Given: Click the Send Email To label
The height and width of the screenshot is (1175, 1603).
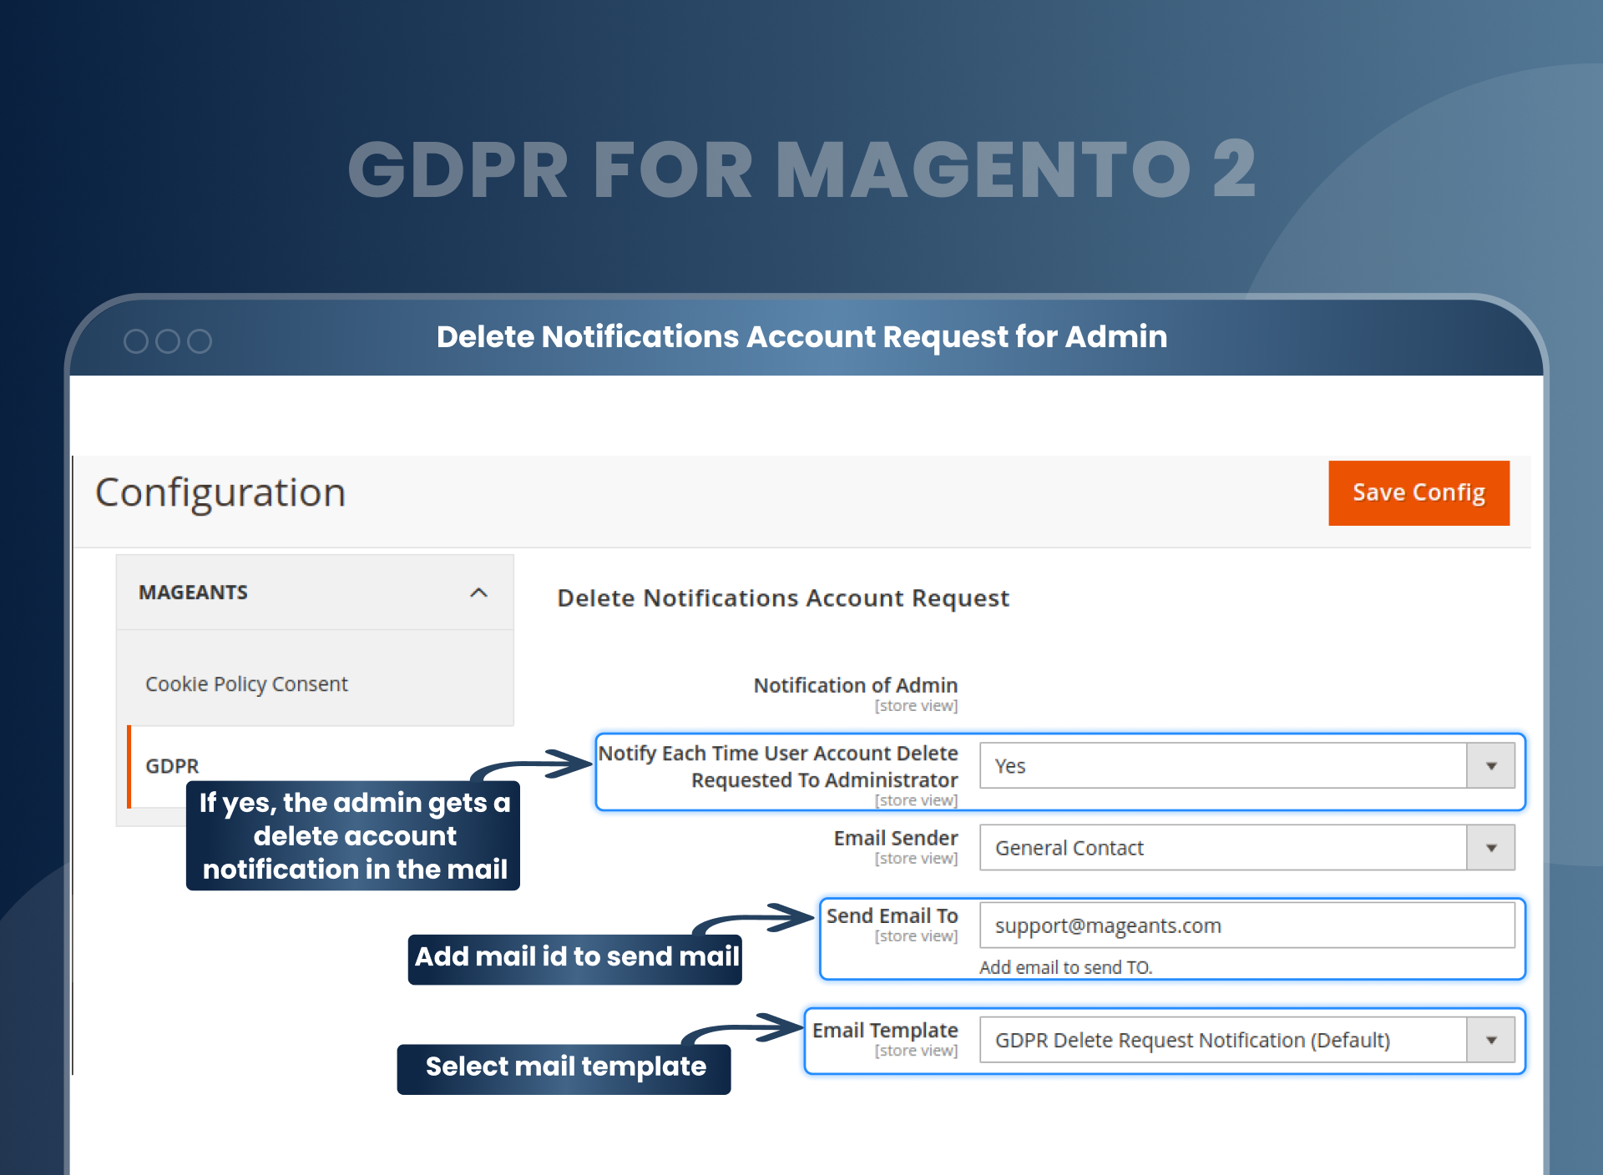Looking at the screenshot, I should click(892, 915).
